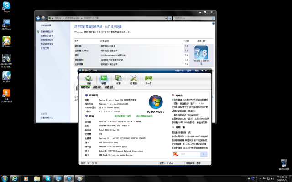Click first green link under Windows 7 logo
Viewport: 292px width, 182px height.
(x=123, y=116)
